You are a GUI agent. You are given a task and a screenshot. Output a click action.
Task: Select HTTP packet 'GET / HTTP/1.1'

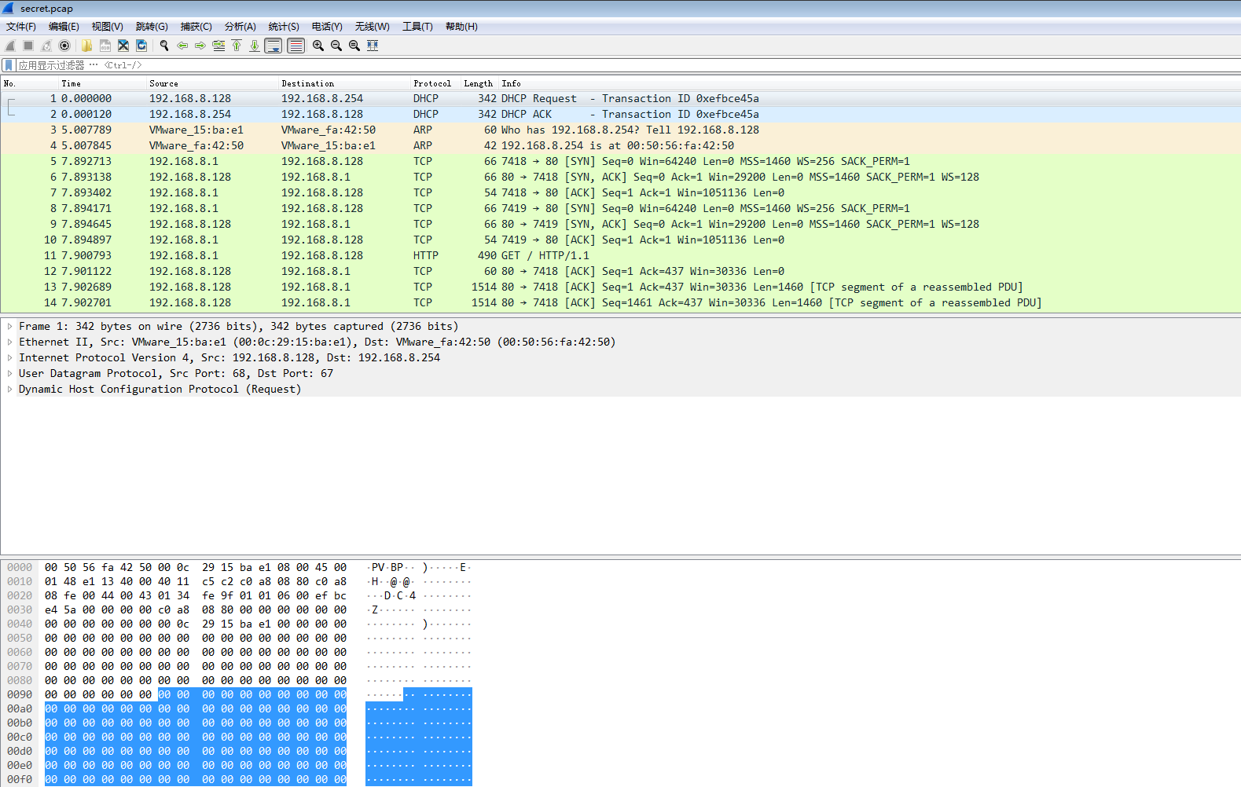pos(620,255)
